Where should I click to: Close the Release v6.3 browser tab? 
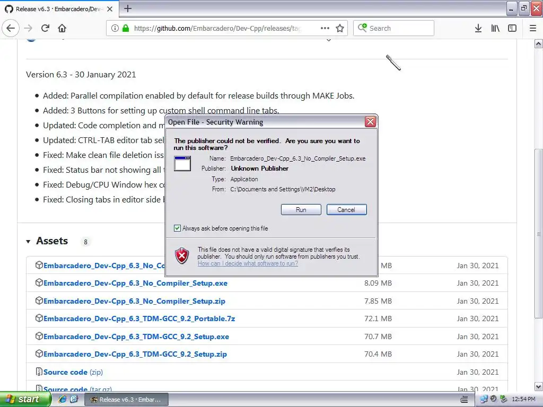[110, 9]
